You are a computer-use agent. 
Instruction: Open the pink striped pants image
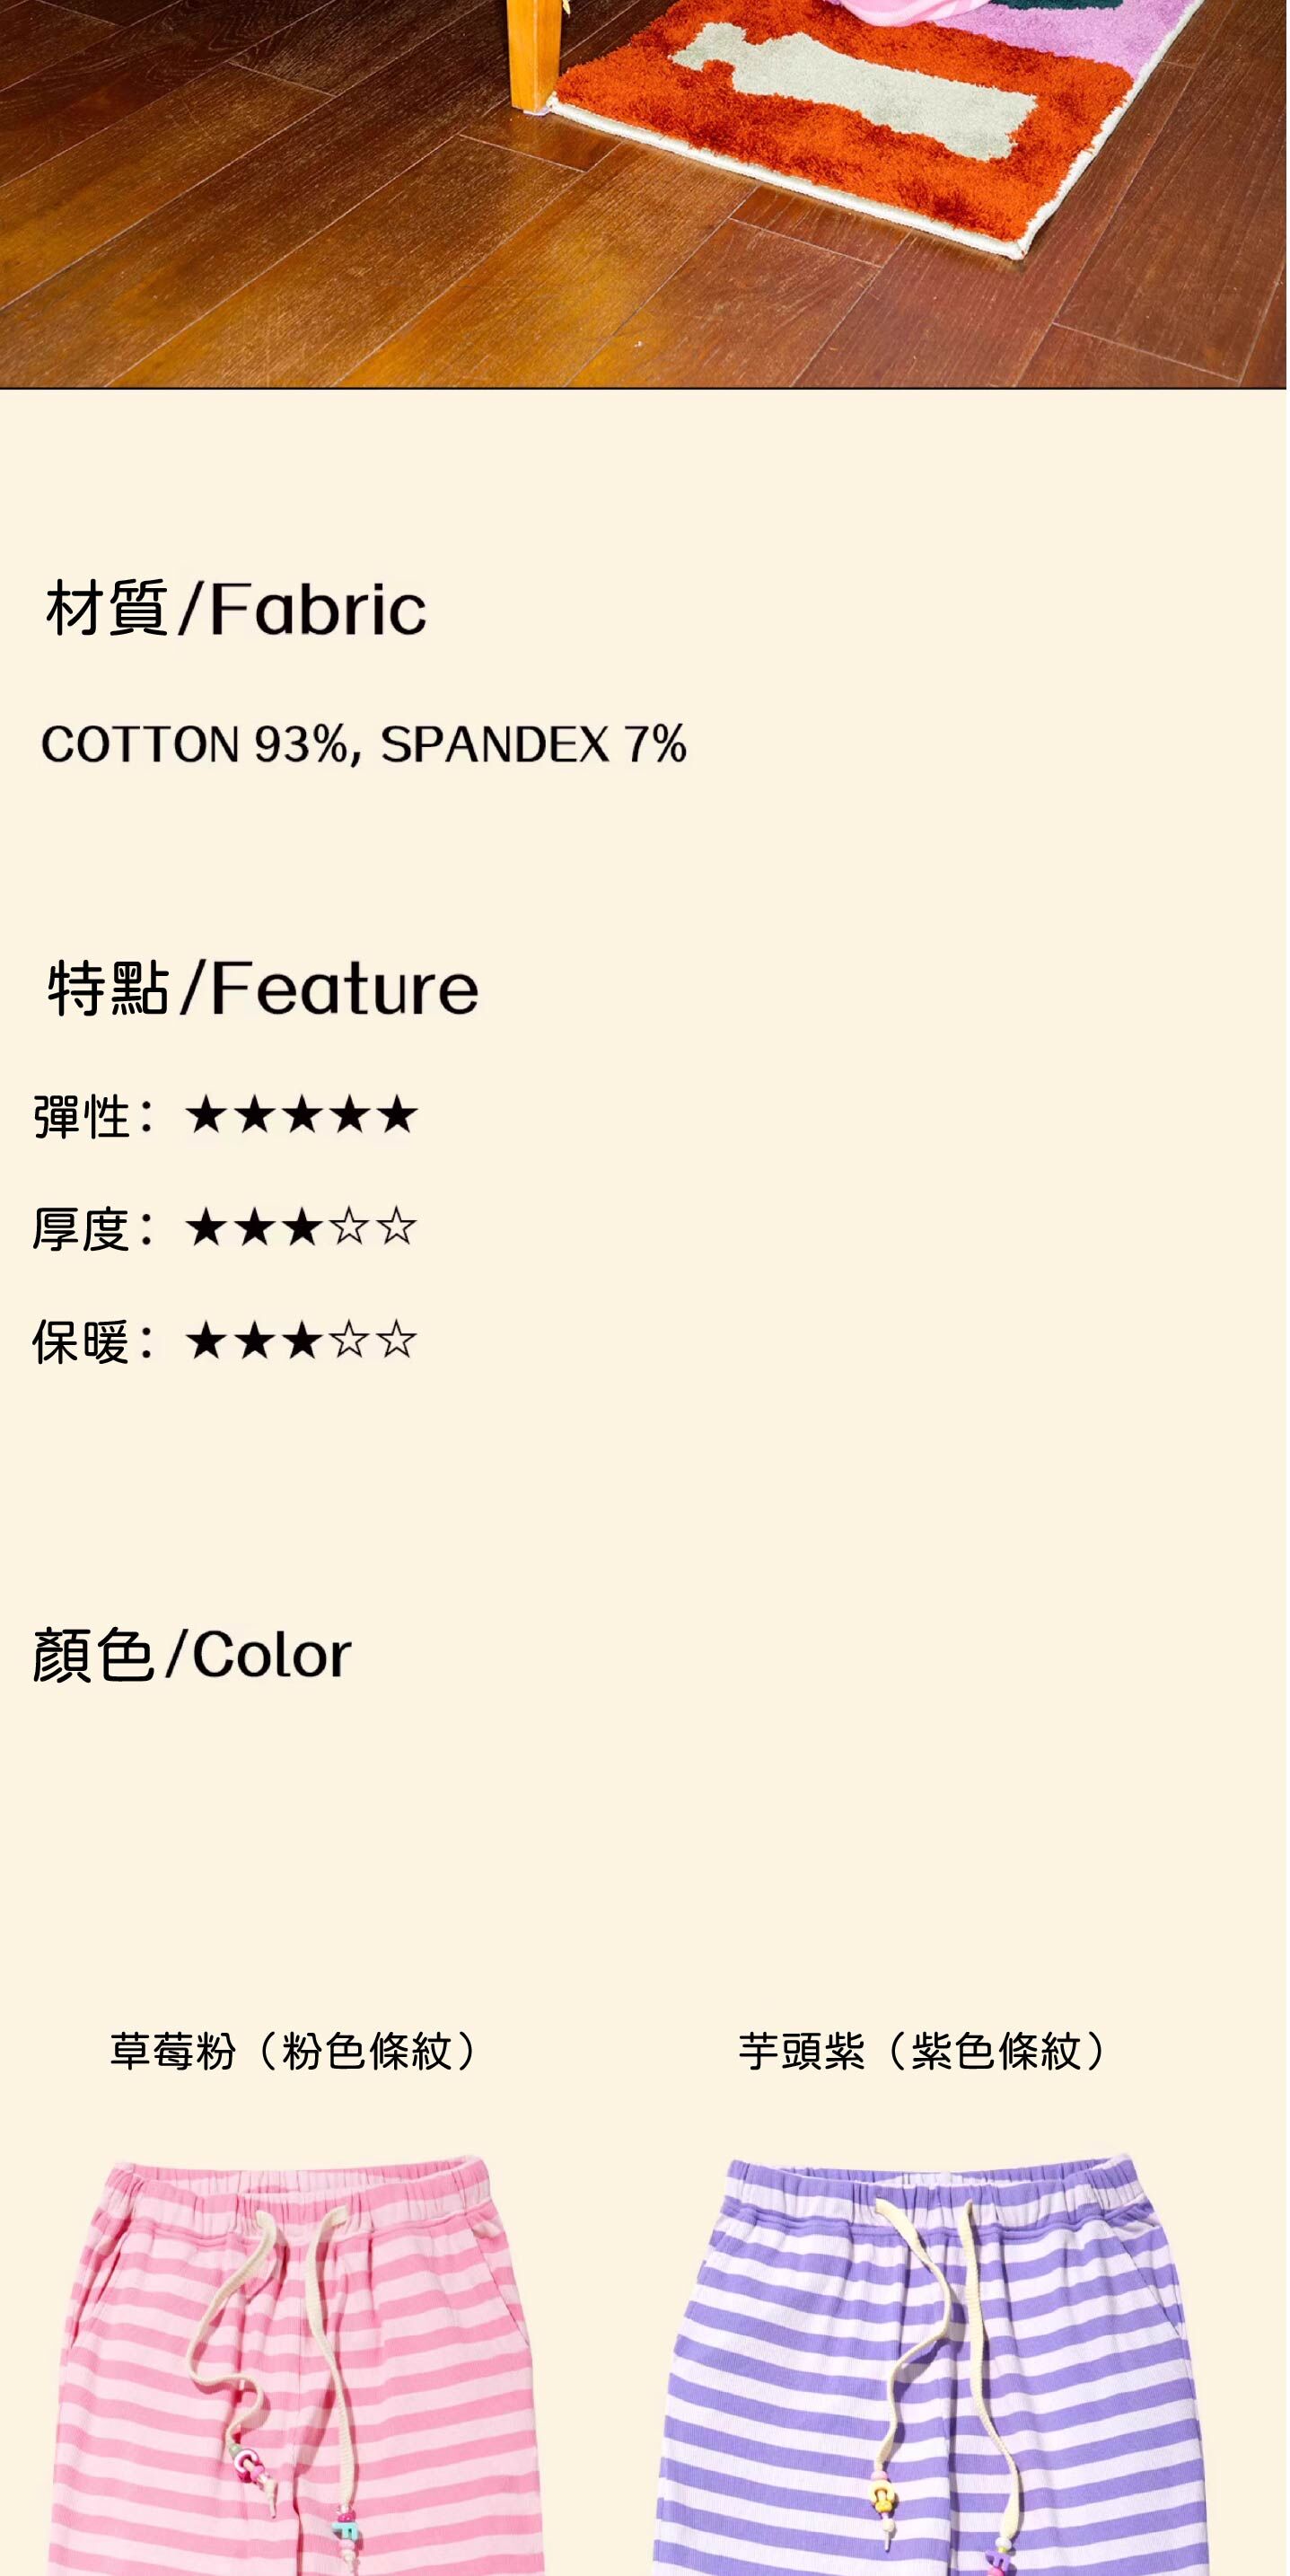pos(295,2370)
